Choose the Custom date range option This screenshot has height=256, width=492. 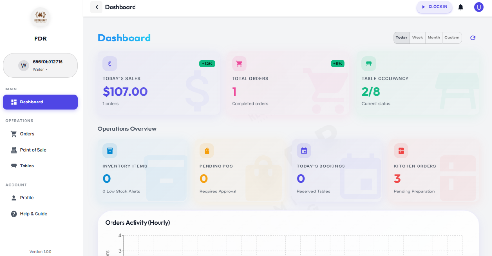pyautogui.click(x=452, y=38)
